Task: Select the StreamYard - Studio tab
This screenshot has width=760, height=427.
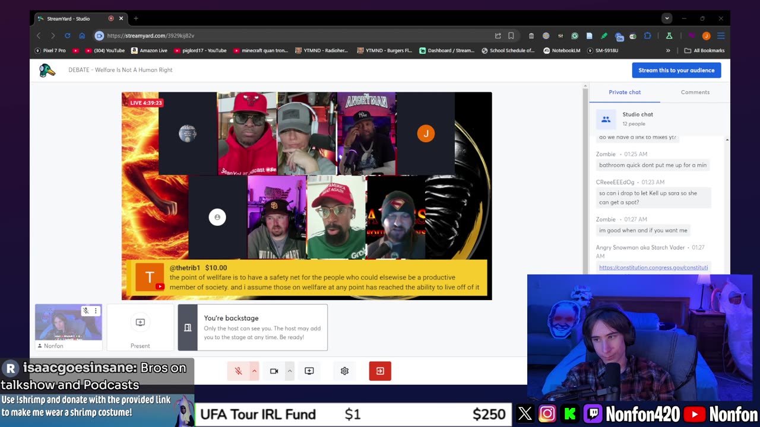Action: 80,18
